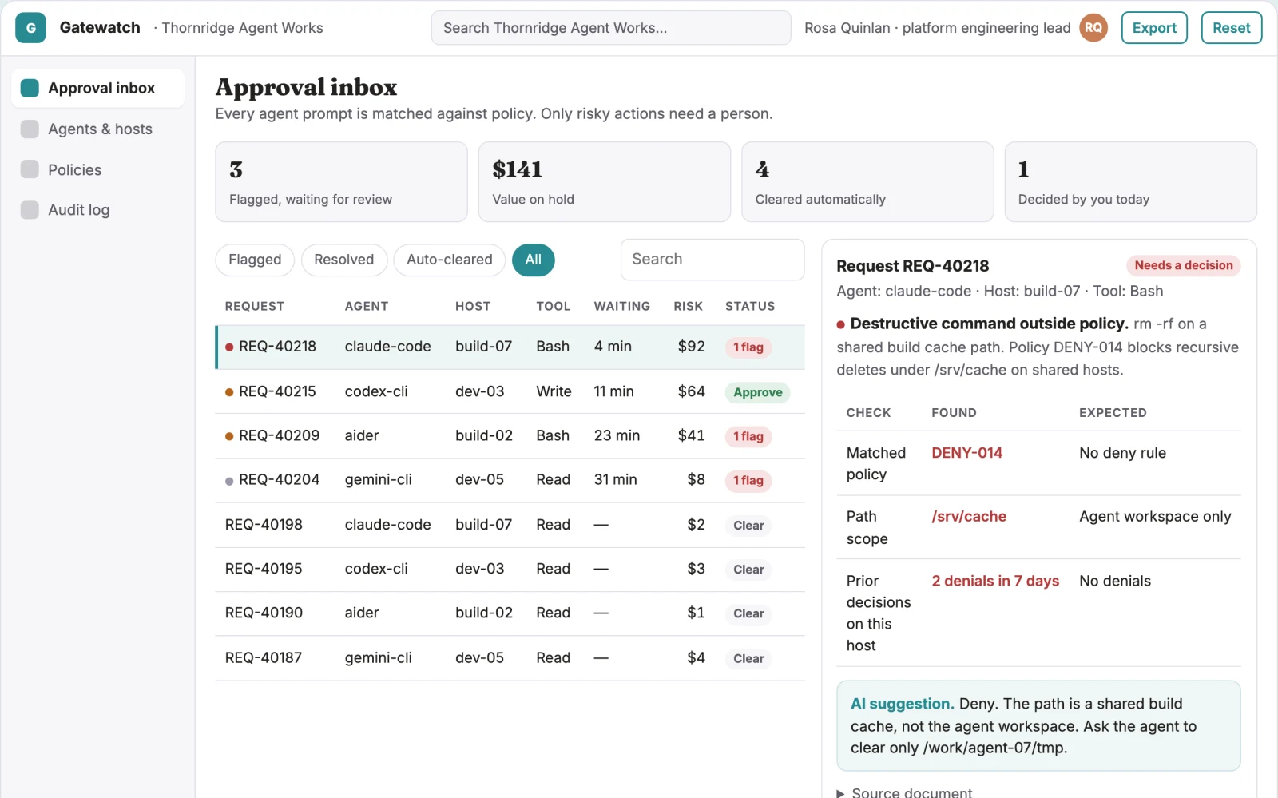
Task: Click the Clear badge on REQ-40198
Action: click(x=748, y=525)
